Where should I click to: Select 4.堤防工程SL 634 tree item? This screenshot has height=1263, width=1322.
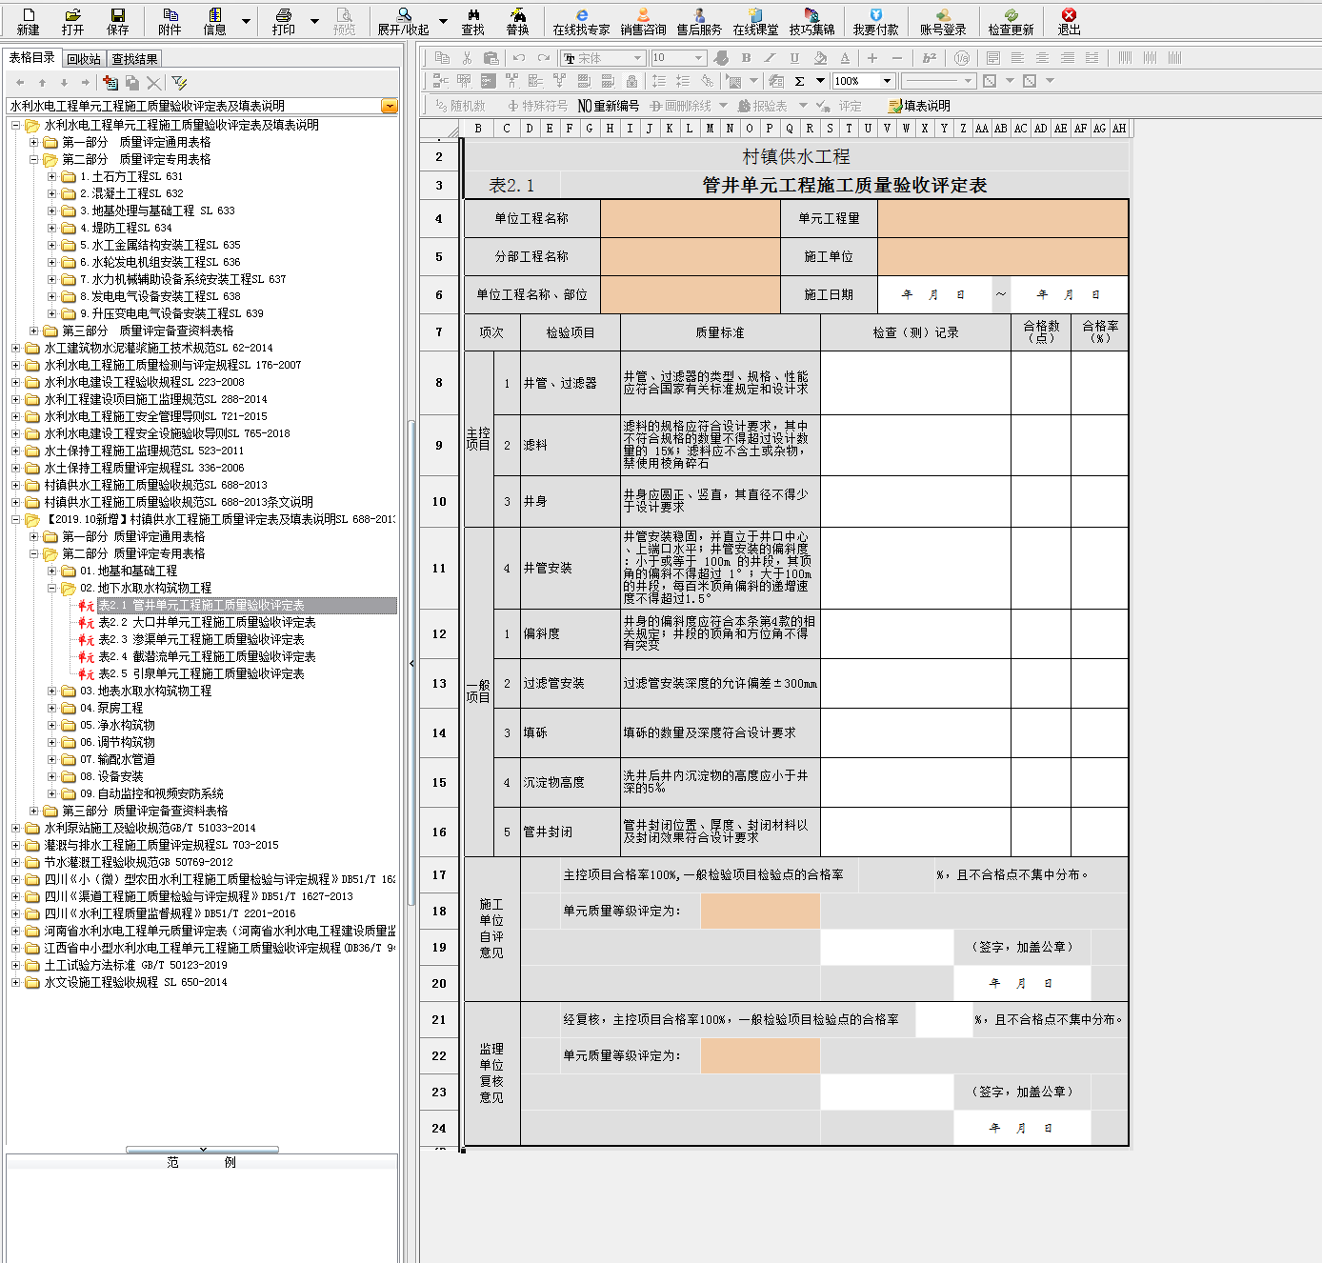tap(126, 228)
